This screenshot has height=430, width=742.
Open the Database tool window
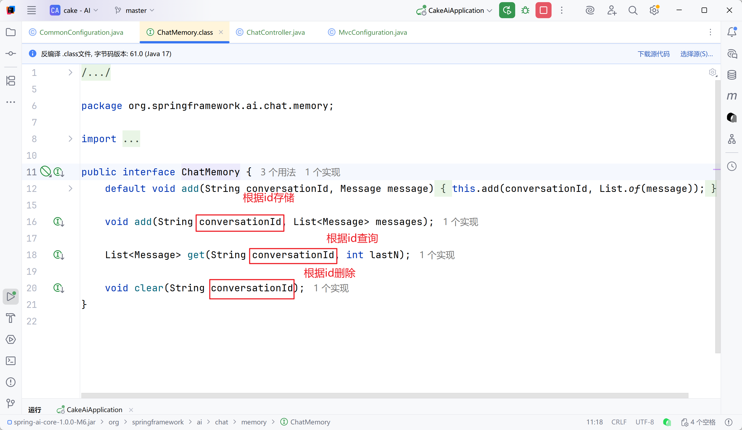(x=732, y=75)
